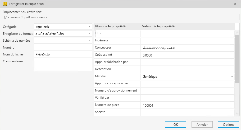
Task: Open vault location browse button (...)
Action: (234, 17)
